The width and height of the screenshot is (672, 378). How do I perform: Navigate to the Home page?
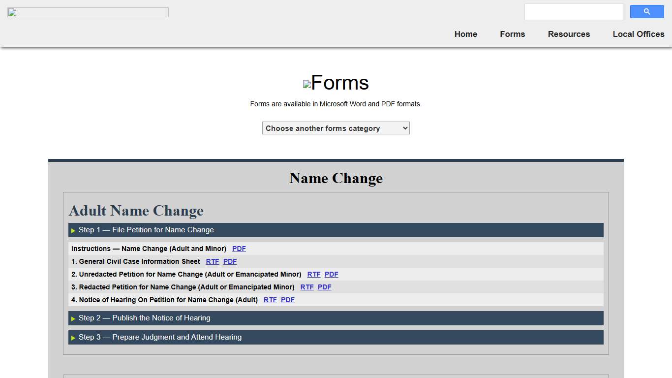pyautogui.click(x=465, y=34)
